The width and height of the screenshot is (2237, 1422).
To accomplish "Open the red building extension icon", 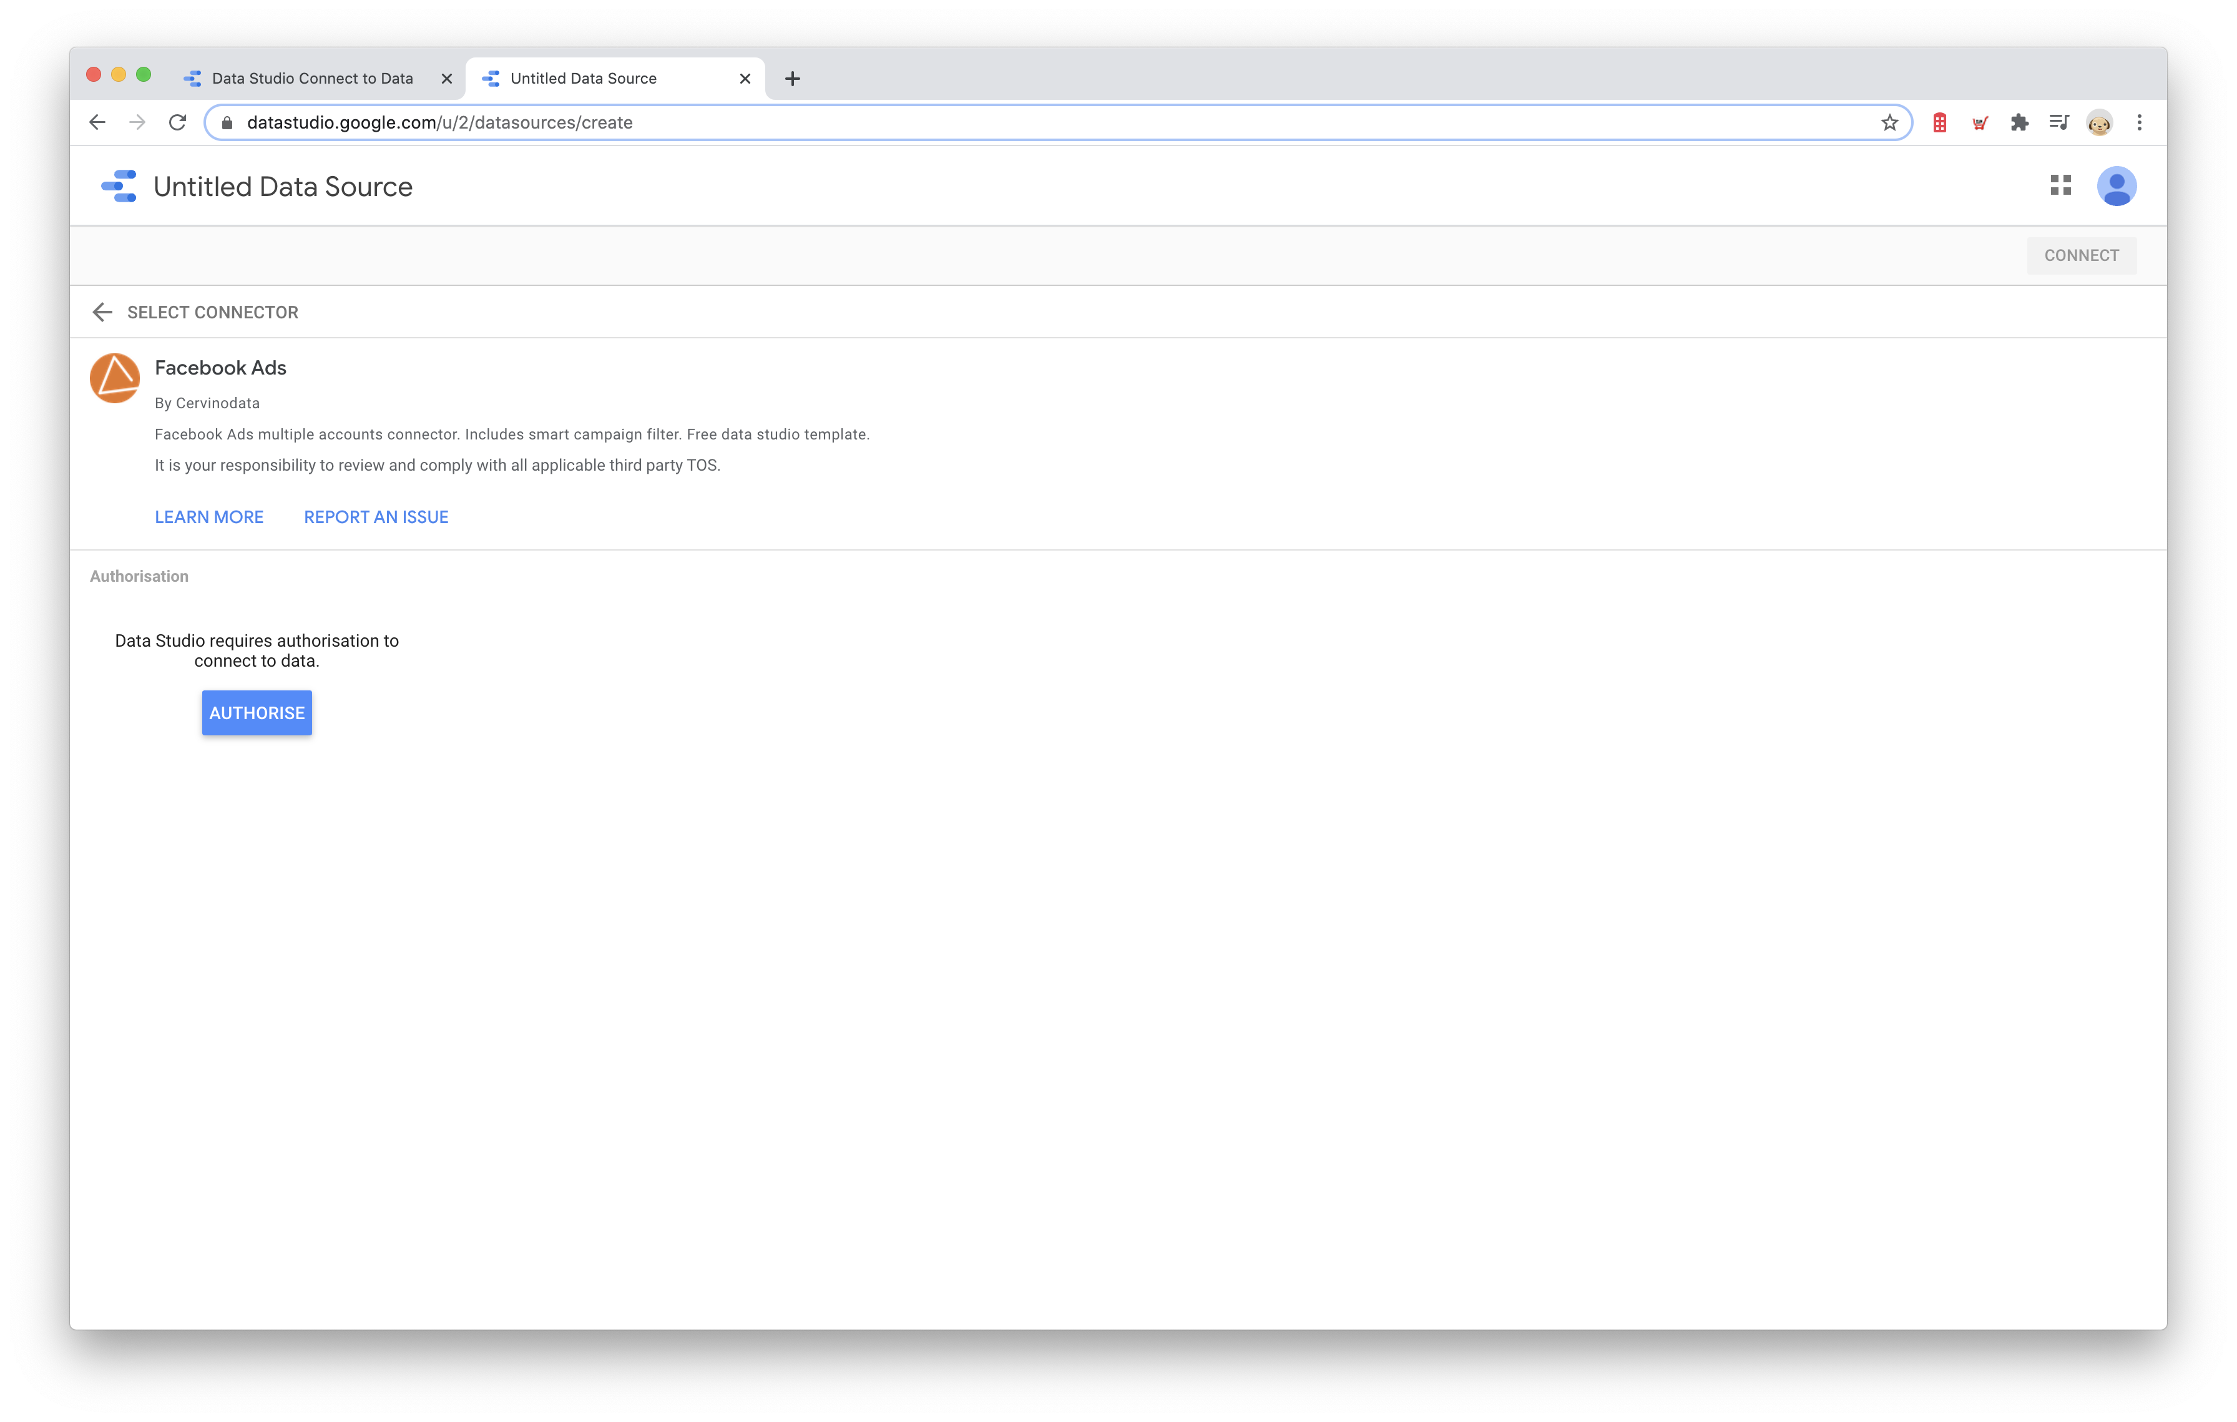I will tap(1940, 122).
